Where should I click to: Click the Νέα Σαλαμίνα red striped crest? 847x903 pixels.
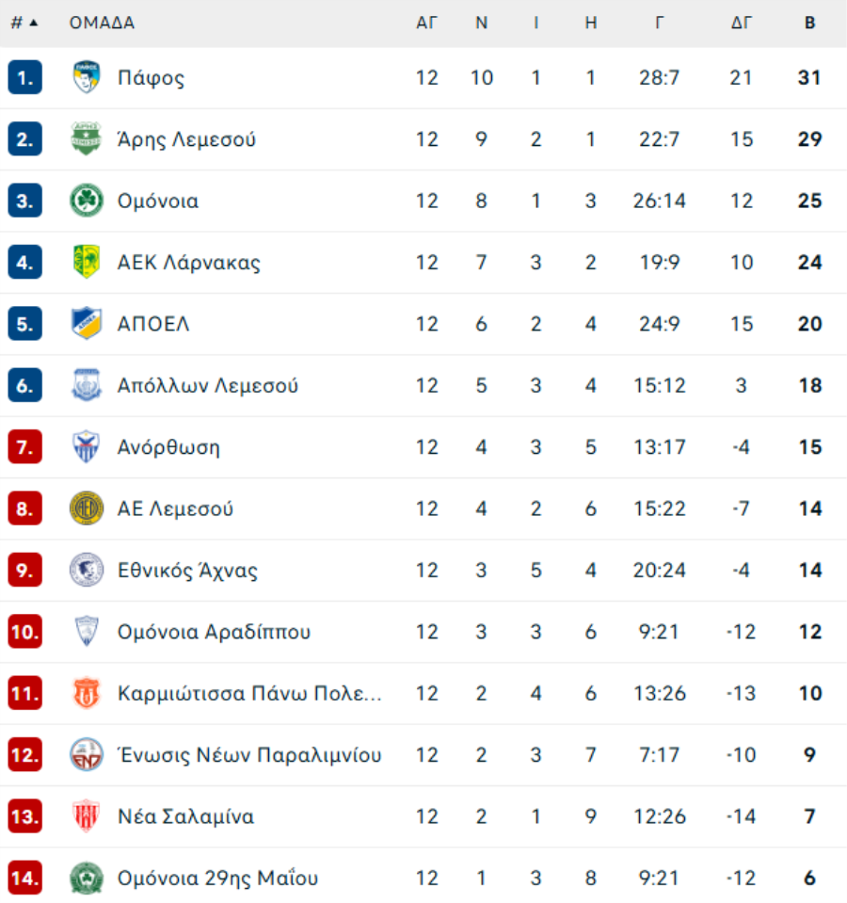point(87,816)
